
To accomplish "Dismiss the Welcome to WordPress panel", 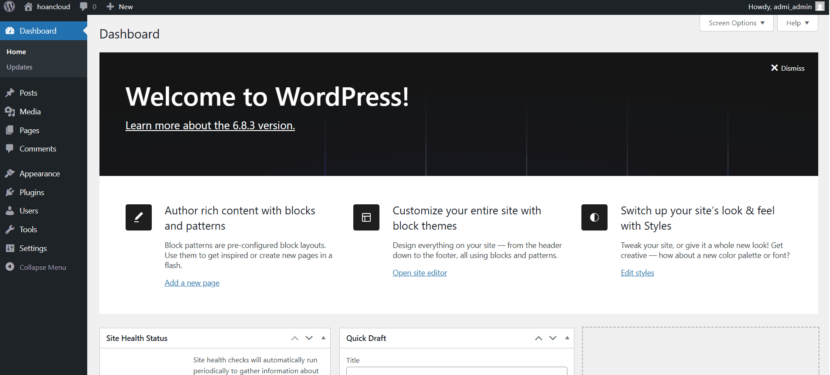I will (788, 68).
